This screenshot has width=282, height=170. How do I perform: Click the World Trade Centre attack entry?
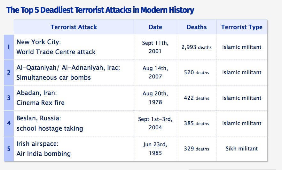[56, 47]
